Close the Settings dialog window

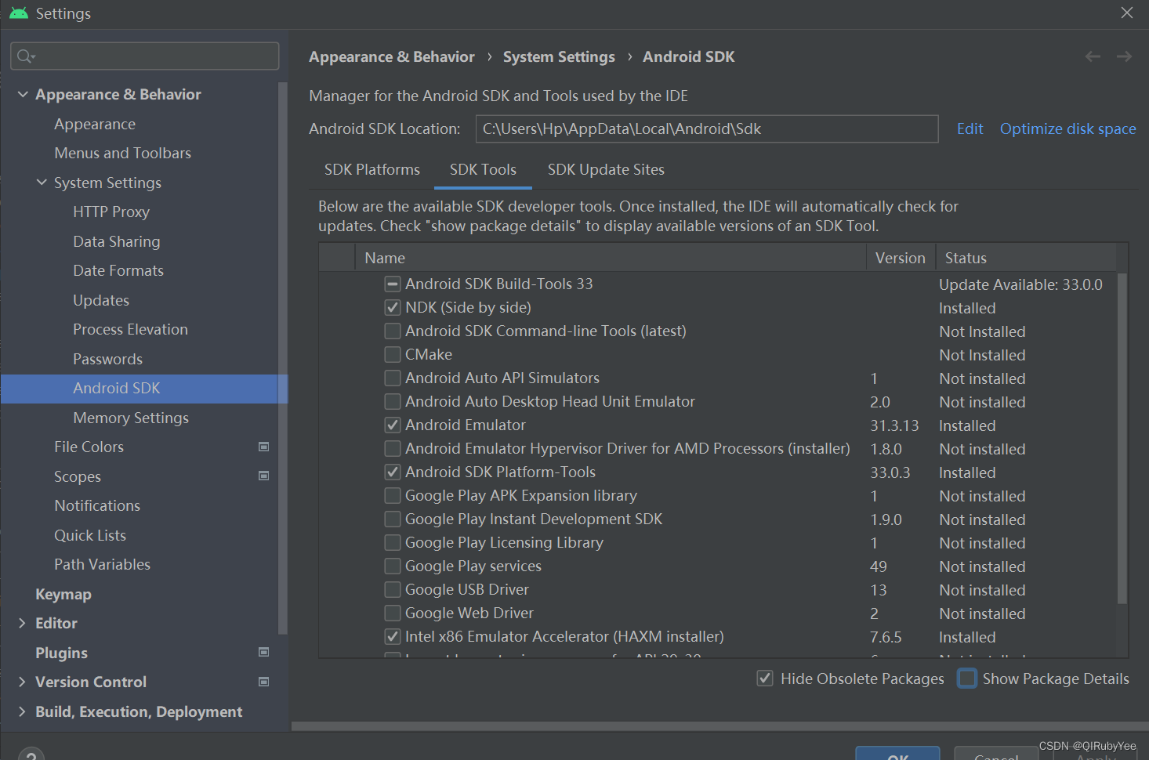point(1127,13)
